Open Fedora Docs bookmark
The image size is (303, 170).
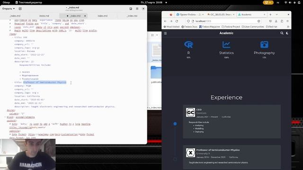189,26
